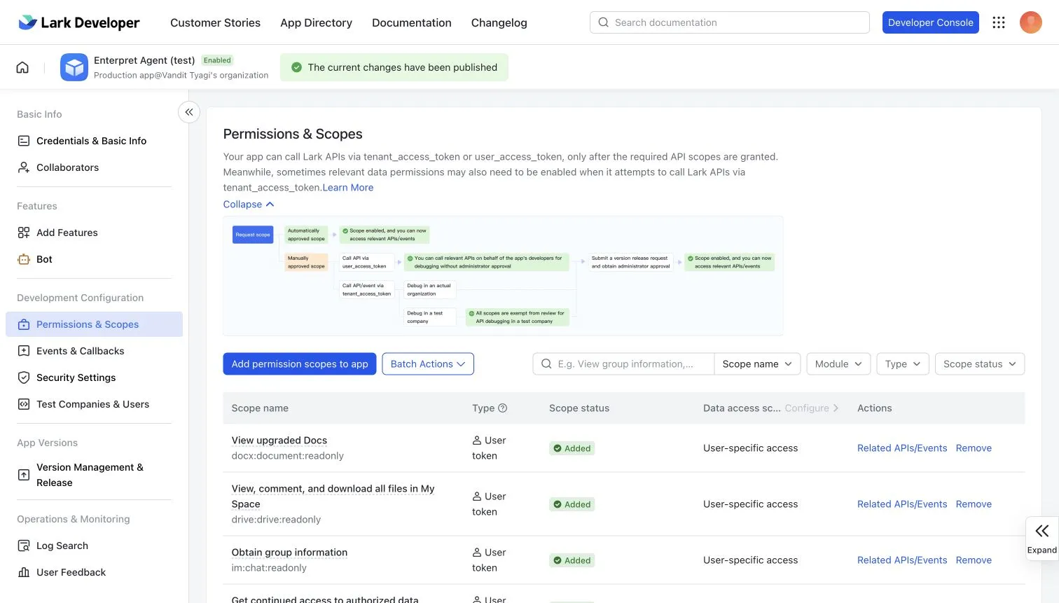Open the Module filter dropdown
This screenshot has width=1059, height=603.
pos(838,364)
